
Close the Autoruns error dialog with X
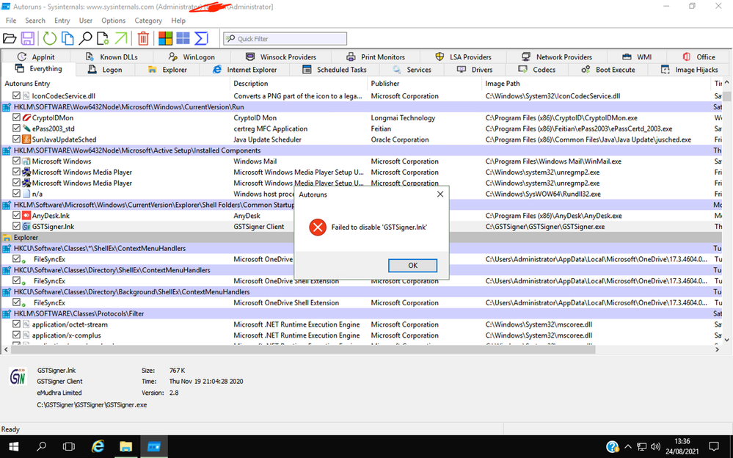[440, 195]
